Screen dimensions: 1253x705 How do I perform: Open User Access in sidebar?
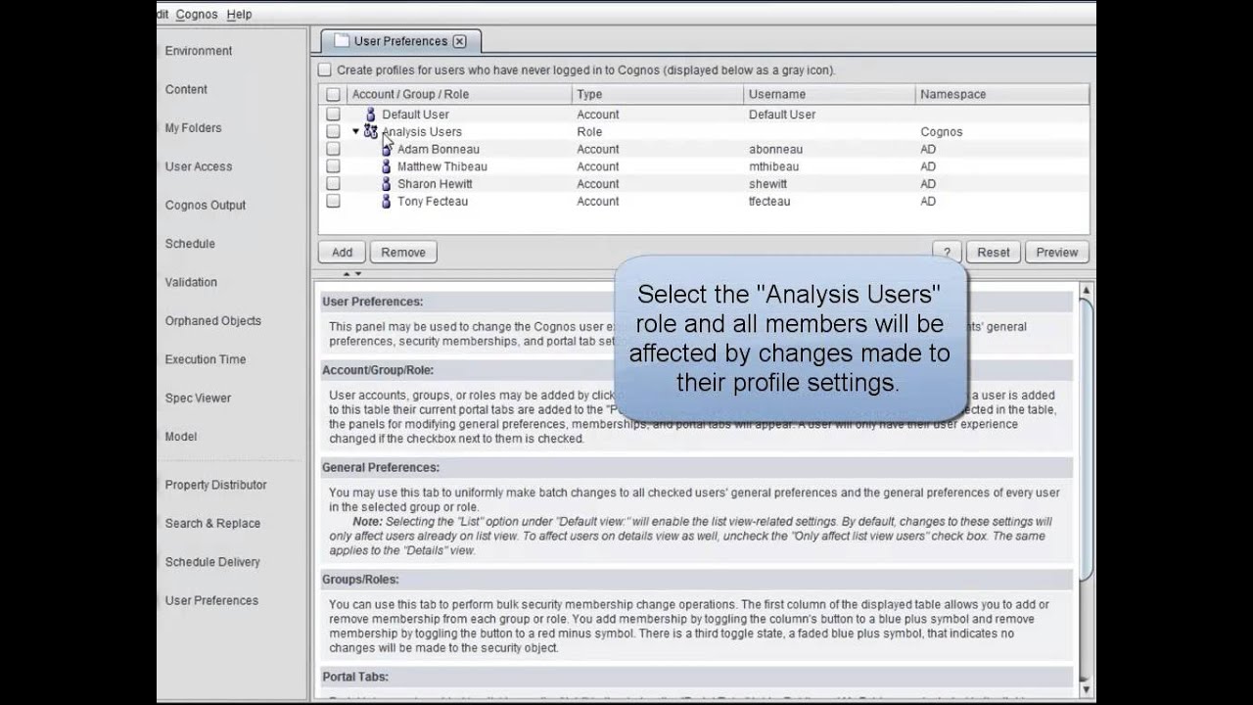[x=199, y=166]
